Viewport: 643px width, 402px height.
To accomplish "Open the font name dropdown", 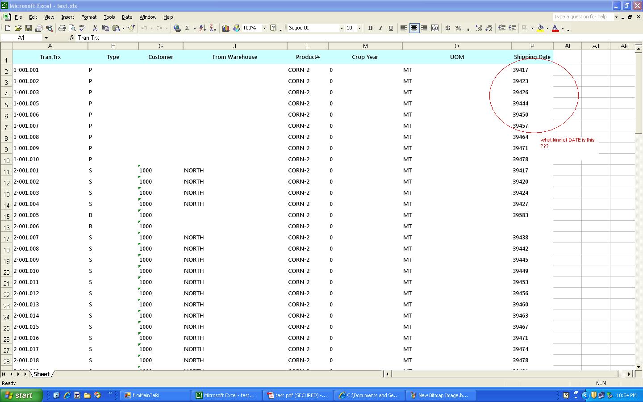I will click(342, 28).
